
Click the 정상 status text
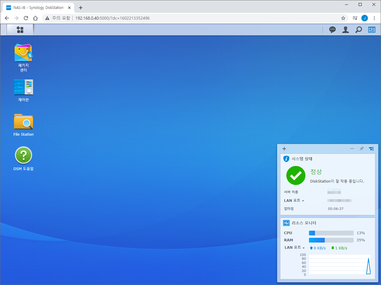click(316, 172)
